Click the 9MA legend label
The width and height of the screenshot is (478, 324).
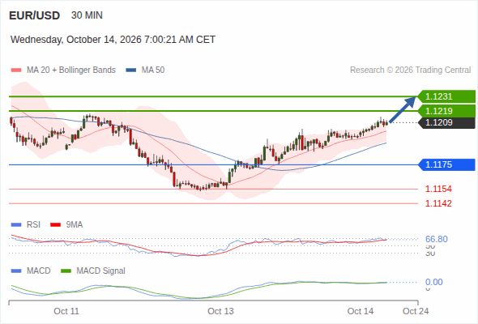[75, 225]
